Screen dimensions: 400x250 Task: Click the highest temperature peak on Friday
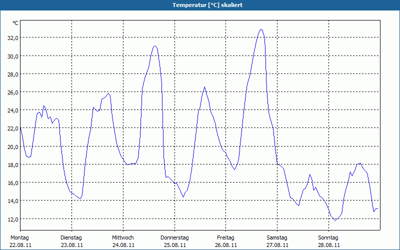[261, 30]
